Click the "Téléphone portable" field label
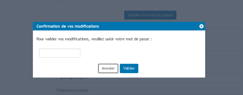This screenshot has width=243, height=95. 72,90
